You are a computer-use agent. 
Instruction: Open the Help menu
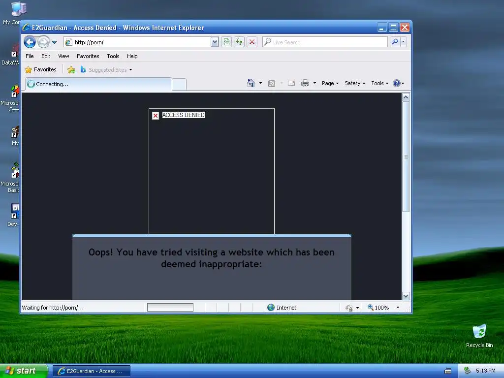click(x=132, y=56)
